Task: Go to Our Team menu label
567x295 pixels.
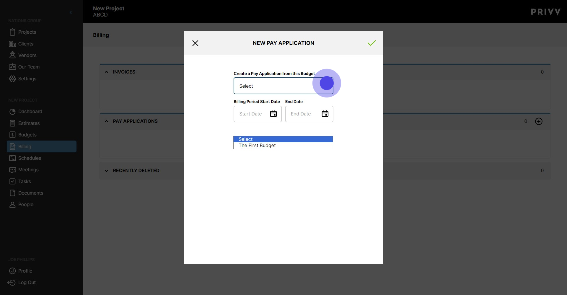Action: [29, 67]
